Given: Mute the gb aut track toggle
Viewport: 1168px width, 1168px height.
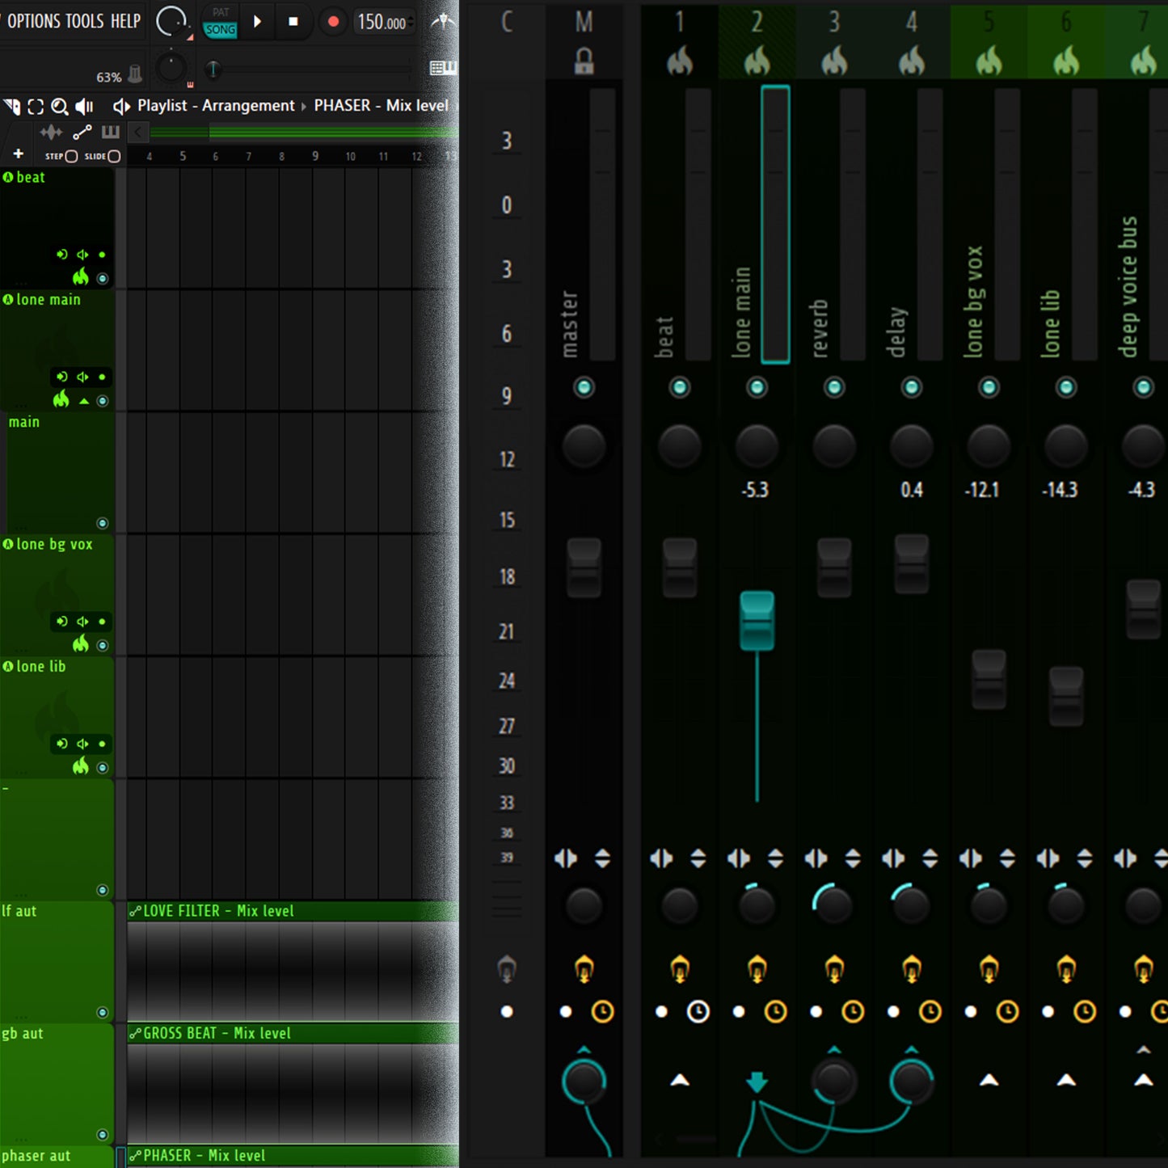Looking at the screenshot, I should [x=103, y=1134].
